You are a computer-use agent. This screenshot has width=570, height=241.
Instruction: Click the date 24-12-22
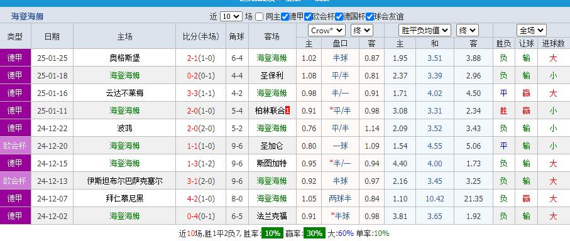pyautogui.click(x=52, y=128)
